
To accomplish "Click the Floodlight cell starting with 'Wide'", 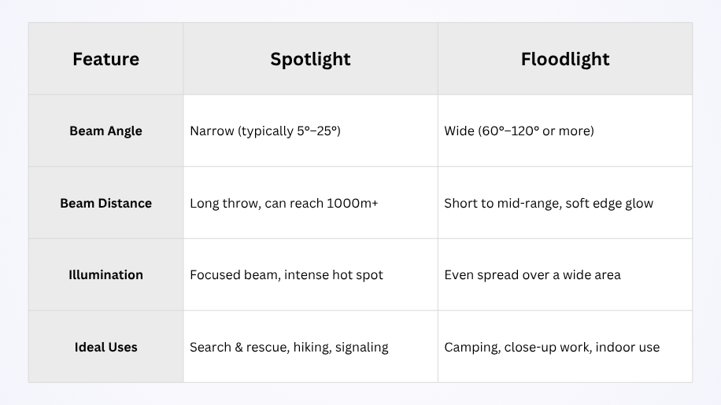I will [519, 131].
